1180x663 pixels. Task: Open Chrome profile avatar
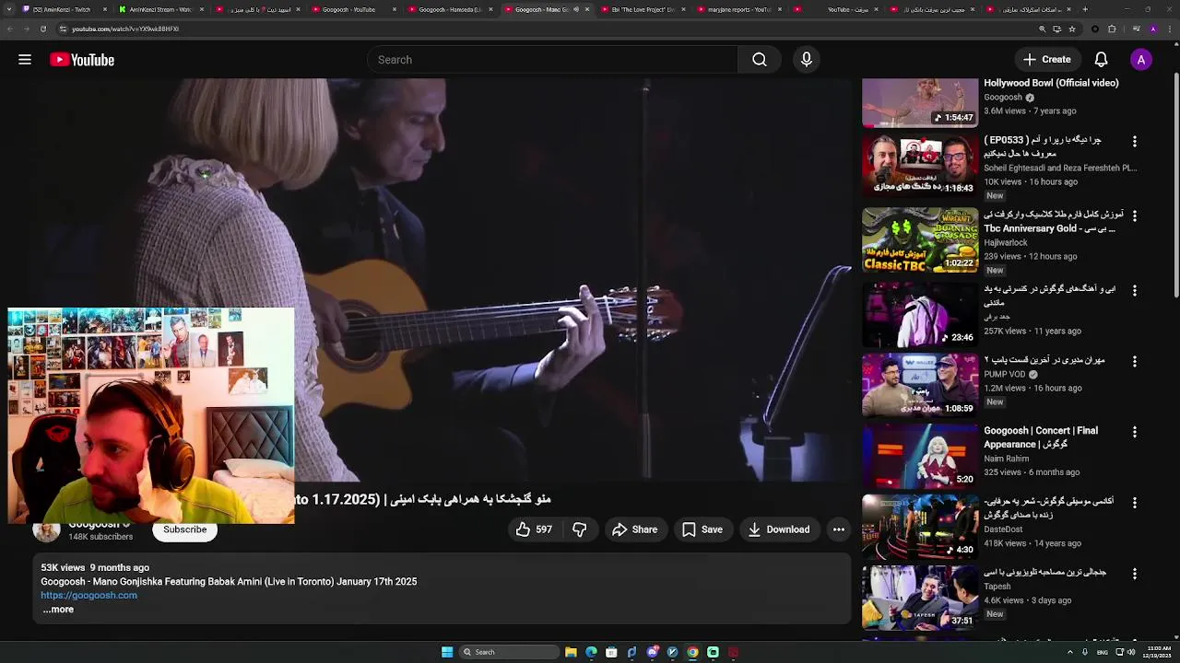tap(1153, 29)
